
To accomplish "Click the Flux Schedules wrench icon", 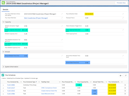I will coord(3,75).
